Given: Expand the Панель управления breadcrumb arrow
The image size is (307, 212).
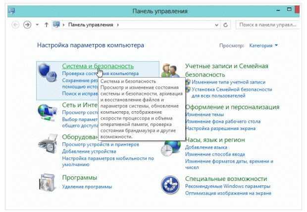Looking at the screenshot, I should [118, 24].
